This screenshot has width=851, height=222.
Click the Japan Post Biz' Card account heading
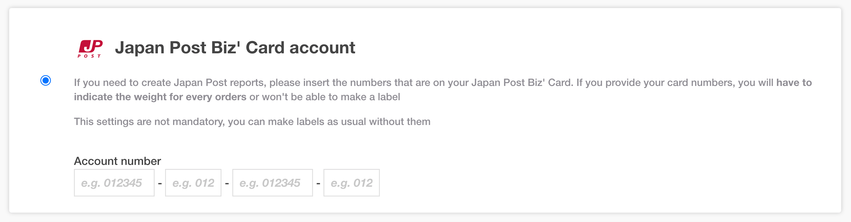coord(235,47)
